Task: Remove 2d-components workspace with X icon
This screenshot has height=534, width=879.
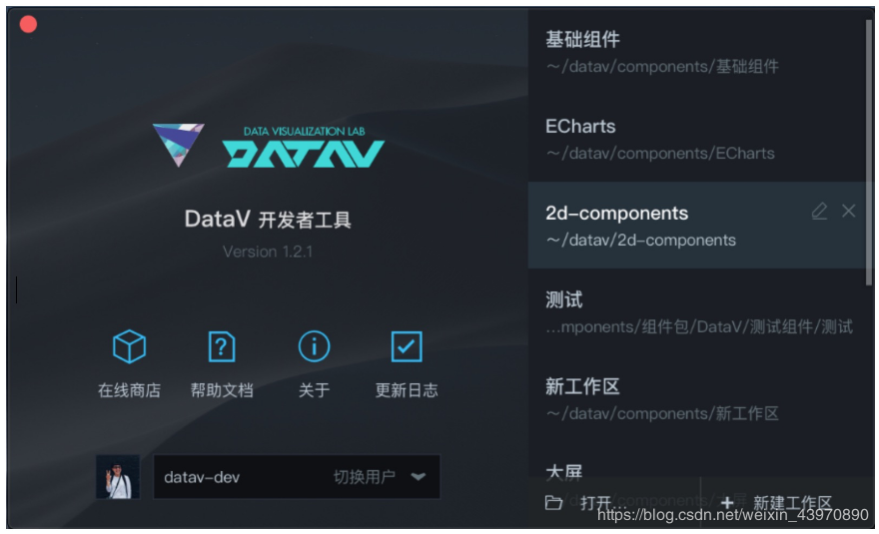Action: coord(849,211)
